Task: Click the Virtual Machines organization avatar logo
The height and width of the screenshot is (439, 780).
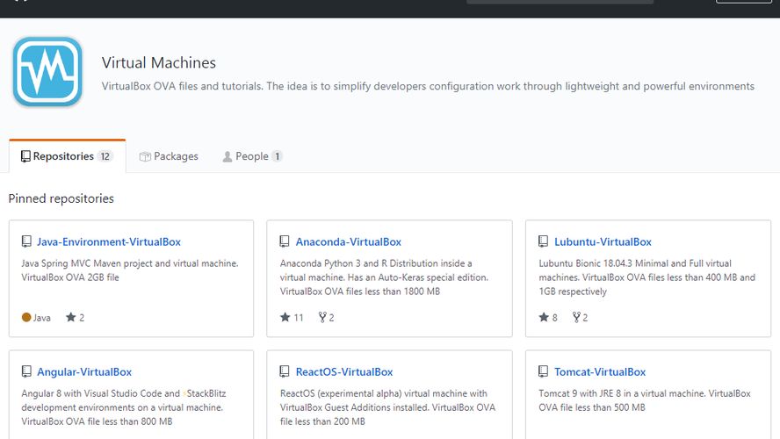Action: pyautogui.click(x=47, y=72)
